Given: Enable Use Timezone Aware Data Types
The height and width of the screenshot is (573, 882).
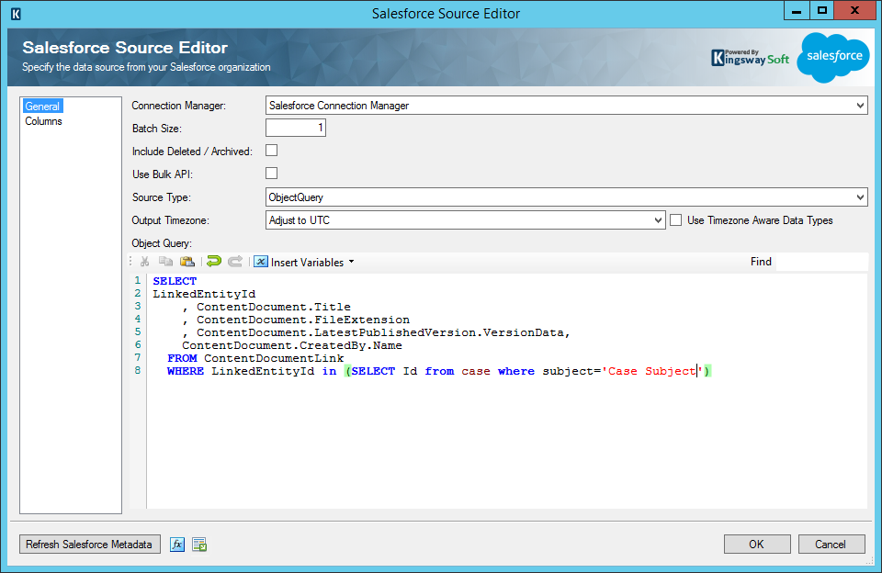Looking at the screenshot, I should coord(675,219).
